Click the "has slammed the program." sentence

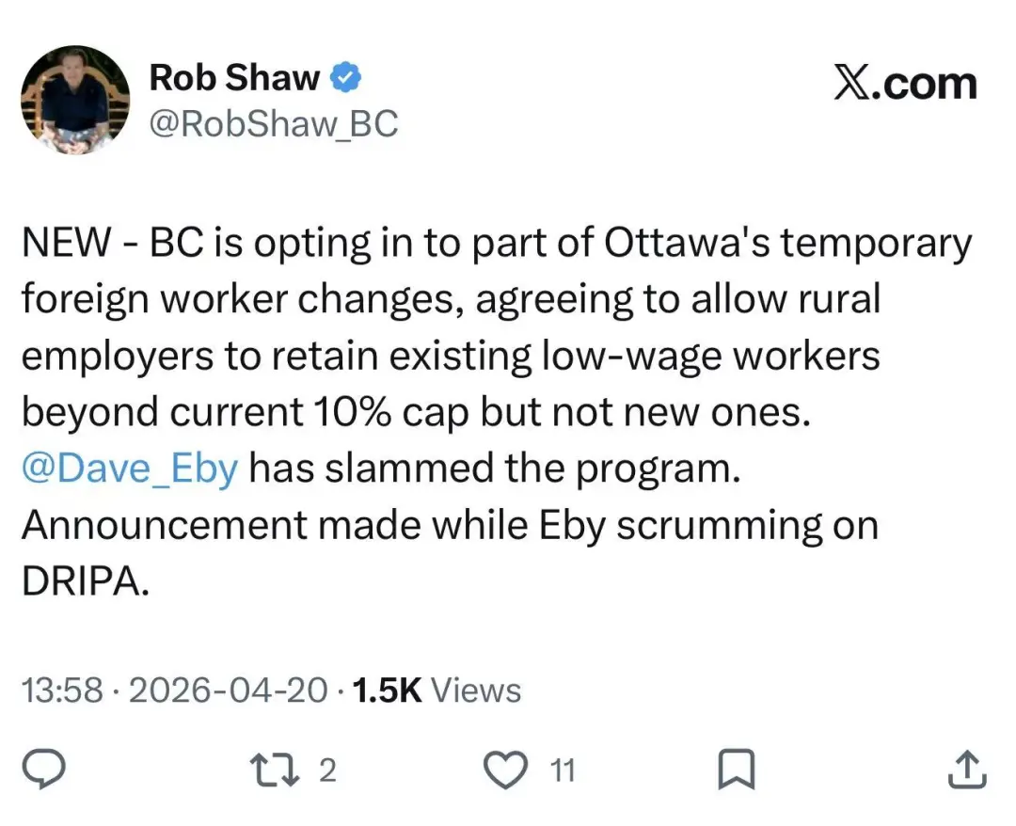tap(495, 469)
